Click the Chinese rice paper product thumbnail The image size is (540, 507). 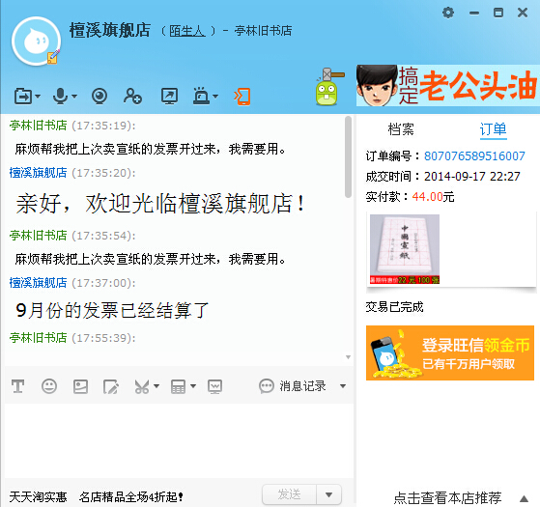coord(405,249)
